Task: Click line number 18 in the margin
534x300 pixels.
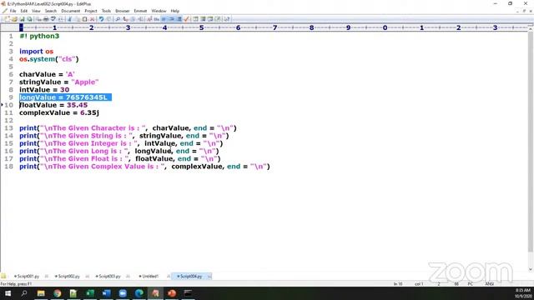Action: tap(8, 167)
